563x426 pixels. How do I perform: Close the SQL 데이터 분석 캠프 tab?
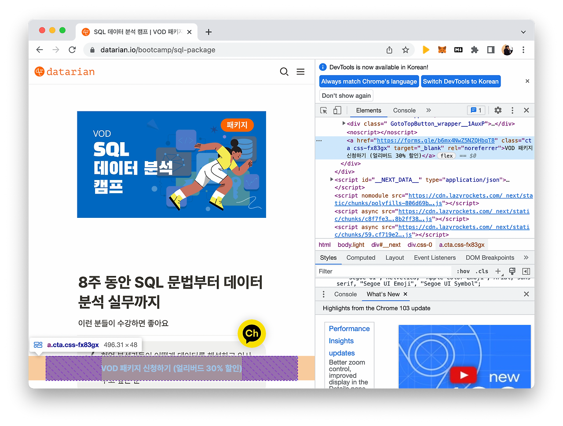tap(190, 32)
